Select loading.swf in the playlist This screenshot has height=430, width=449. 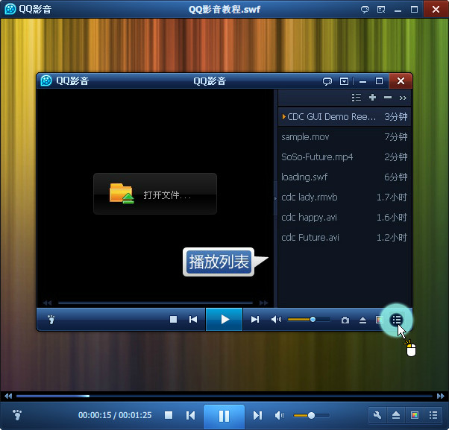(345, 177)
